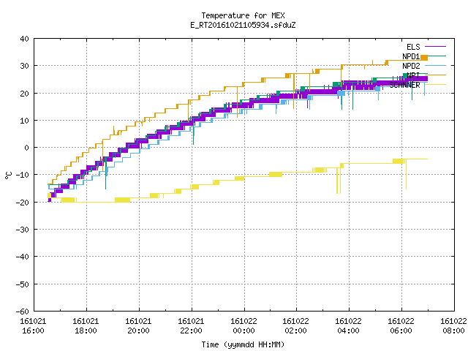The width and height of the screenshot is (468, 351).
Task: Click the purple ELS legend line sample
Action: pos(436,47)
